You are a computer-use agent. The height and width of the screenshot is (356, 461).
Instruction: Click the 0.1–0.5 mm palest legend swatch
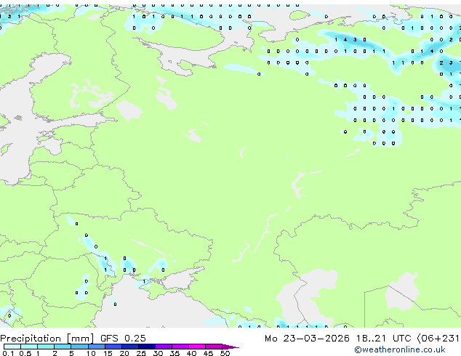point(12,347)
